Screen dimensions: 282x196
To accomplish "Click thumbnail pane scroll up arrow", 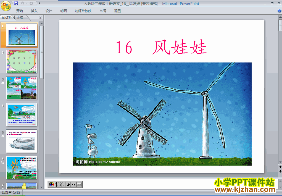I will (41, 23).
